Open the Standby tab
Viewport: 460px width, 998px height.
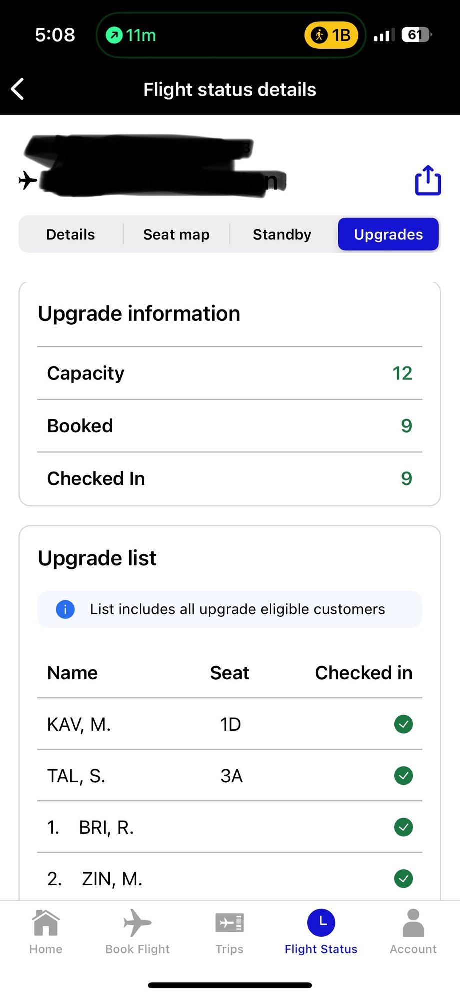282,234
